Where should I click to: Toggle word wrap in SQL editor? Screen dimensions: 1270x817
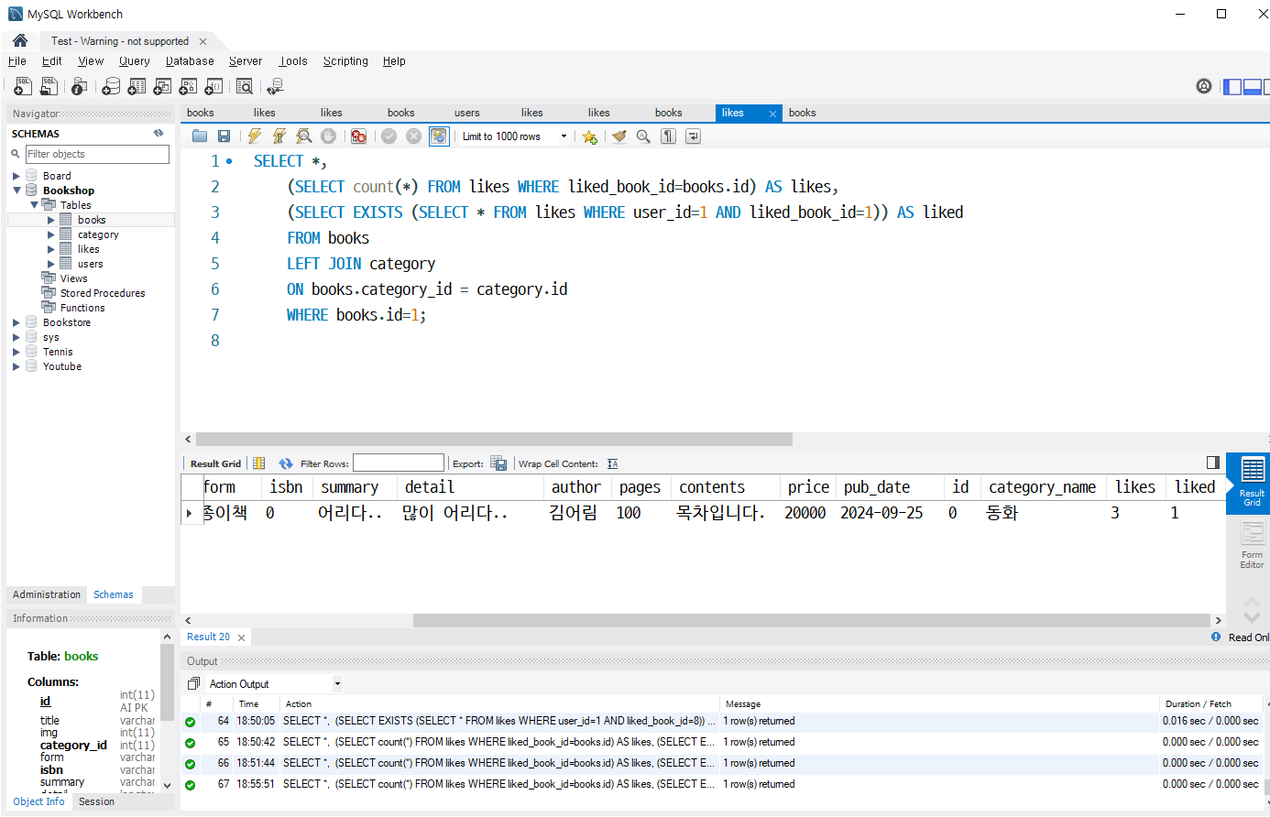coord(693,136)
